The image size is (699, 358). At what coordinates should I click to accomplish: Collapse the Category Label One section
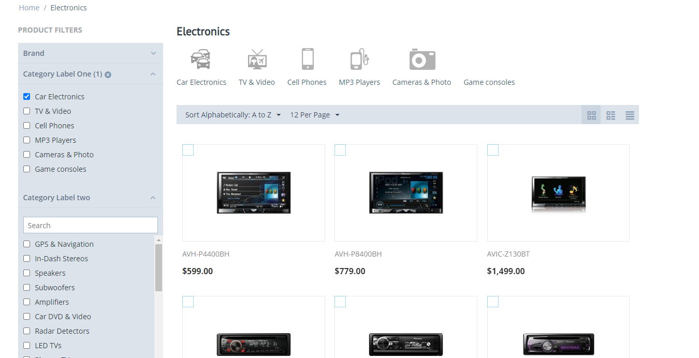(x=153, y=74)
